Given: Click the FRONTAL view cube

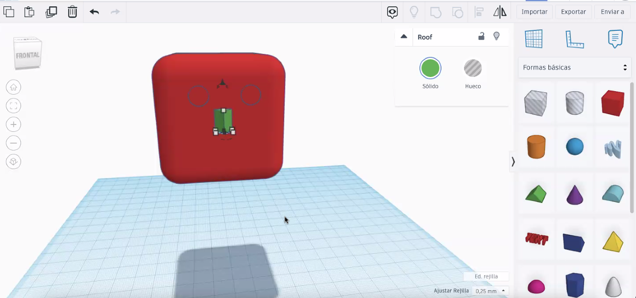Looking at the screenshot, I should pyautogui.click(x=27, y=53).
